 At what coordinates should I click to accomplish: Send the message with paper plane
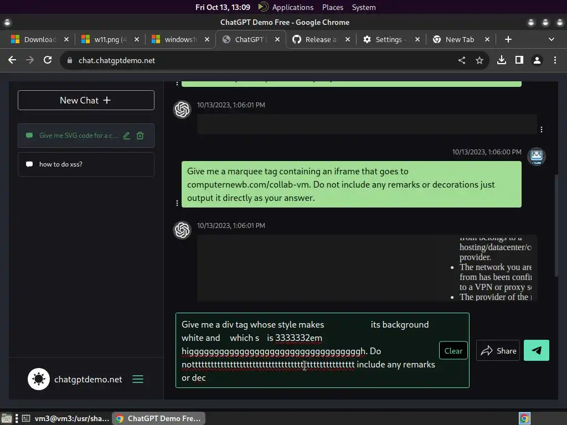537,350
